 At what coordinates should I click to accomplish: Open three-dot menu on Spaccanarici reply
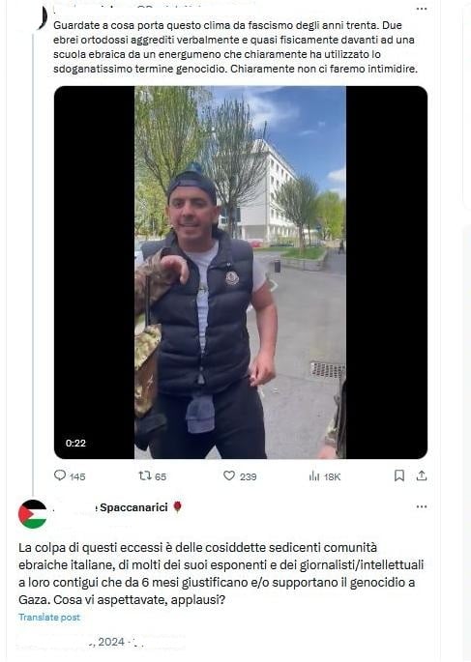422,506
